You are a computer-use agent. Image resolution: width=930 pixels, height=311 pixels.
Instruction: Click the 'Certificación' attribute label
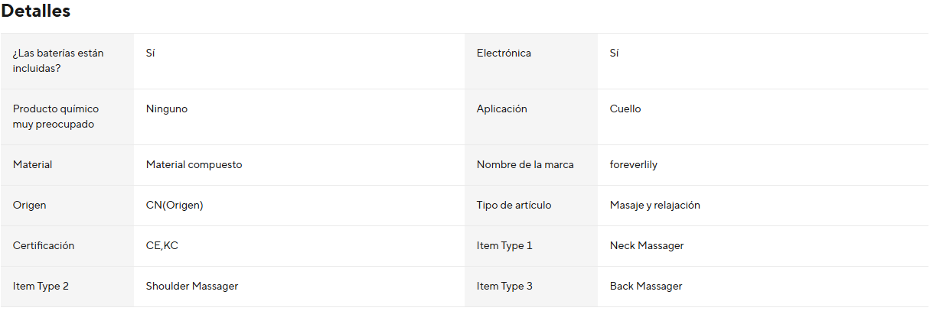click(x=44, y=246)
